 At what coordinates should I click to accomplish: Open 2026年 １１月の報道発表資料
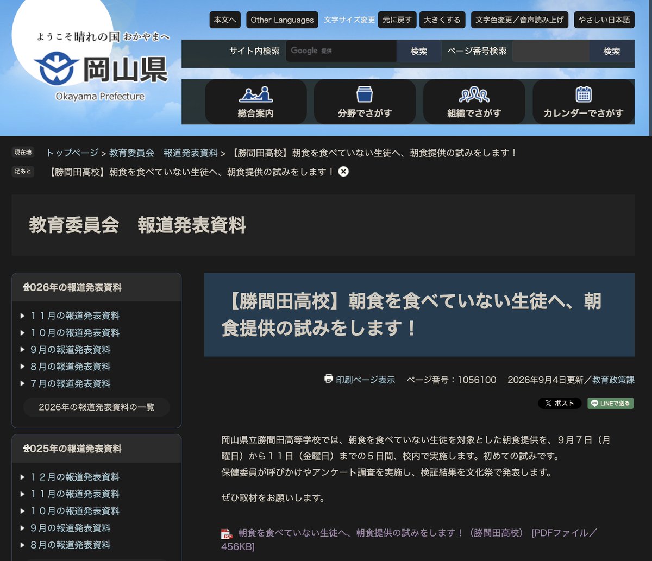[x=75, y=316]
